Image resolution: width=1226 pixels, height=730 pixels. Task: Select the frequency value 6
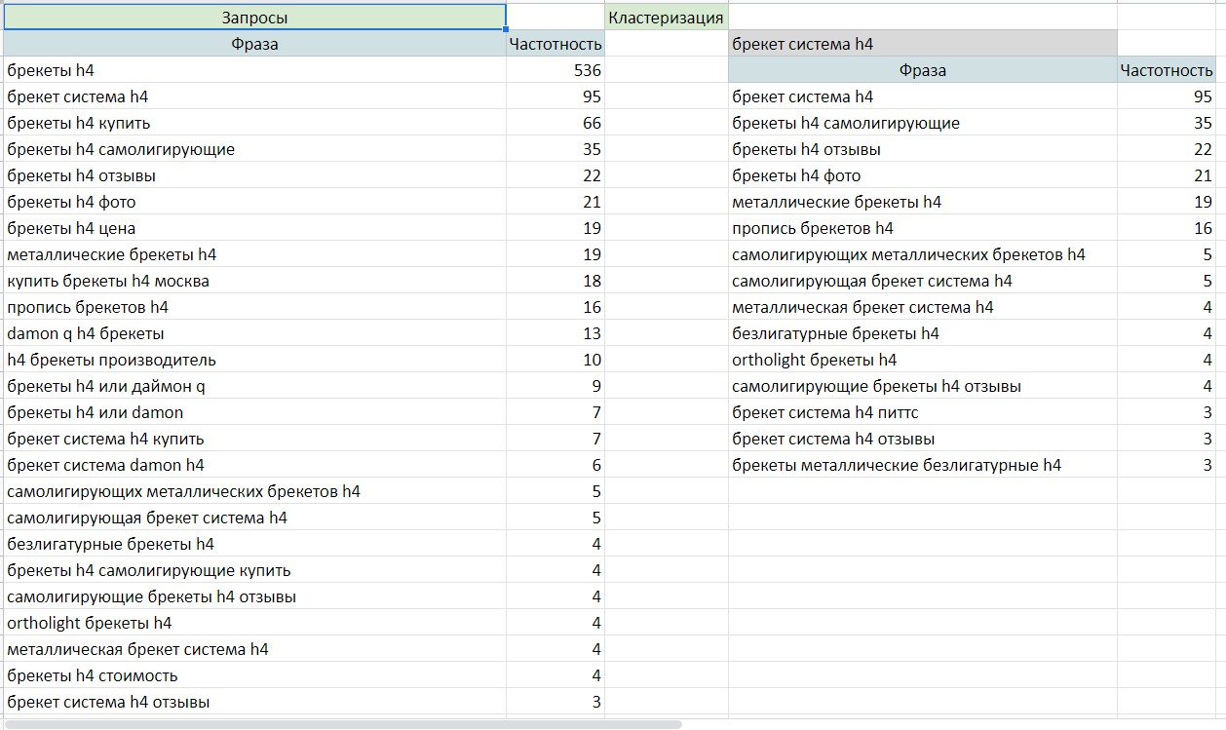click(x=556, y=465)
